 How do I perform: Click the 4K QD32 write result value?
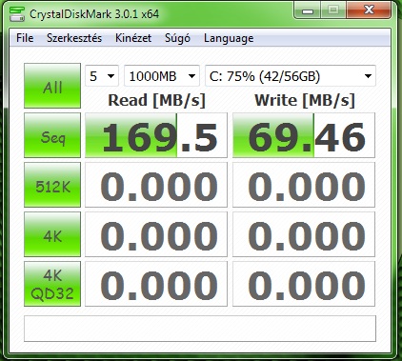point(304,284)
